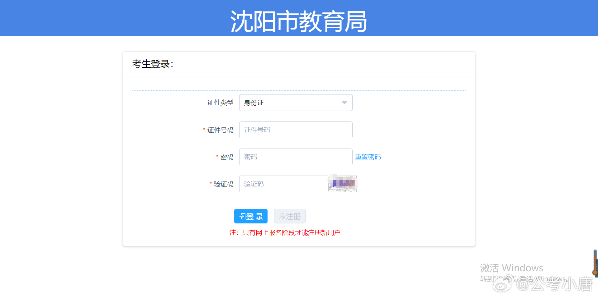Focus the 证件号码 input field

pos(296,130)
